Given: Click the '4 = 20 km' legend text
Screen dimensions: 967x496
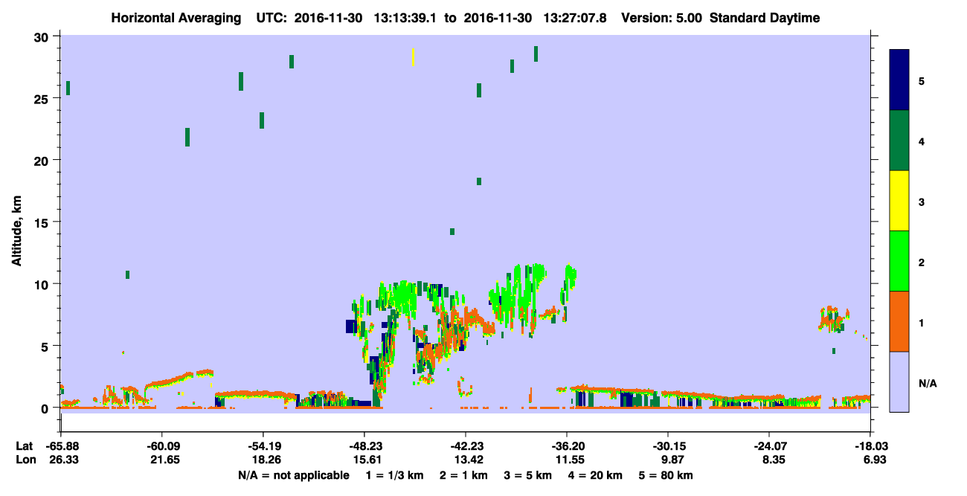Looking at the screenshot, I should 595,475.
